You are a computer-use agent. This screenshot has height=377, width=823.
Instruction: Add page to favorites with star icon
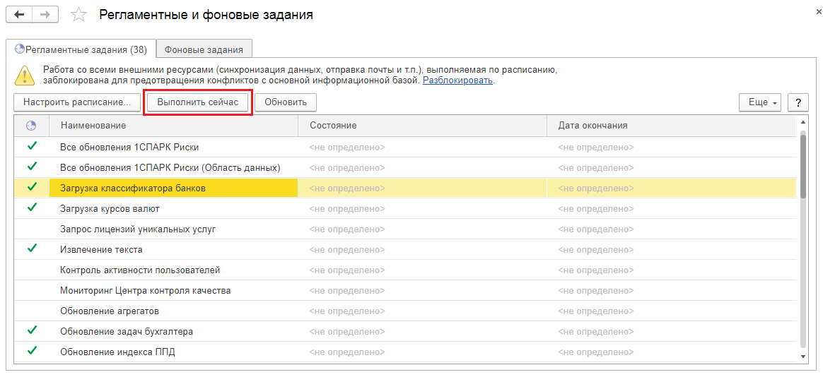click(x=79, y=15)
